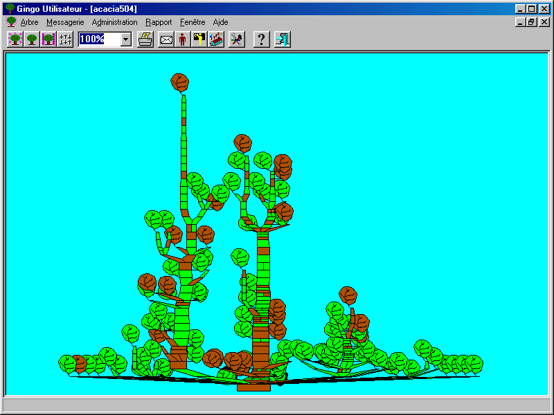The image size is (554, 415).
Task: Click the plain tree icon without pink border
Action: [x=31, y=39]
